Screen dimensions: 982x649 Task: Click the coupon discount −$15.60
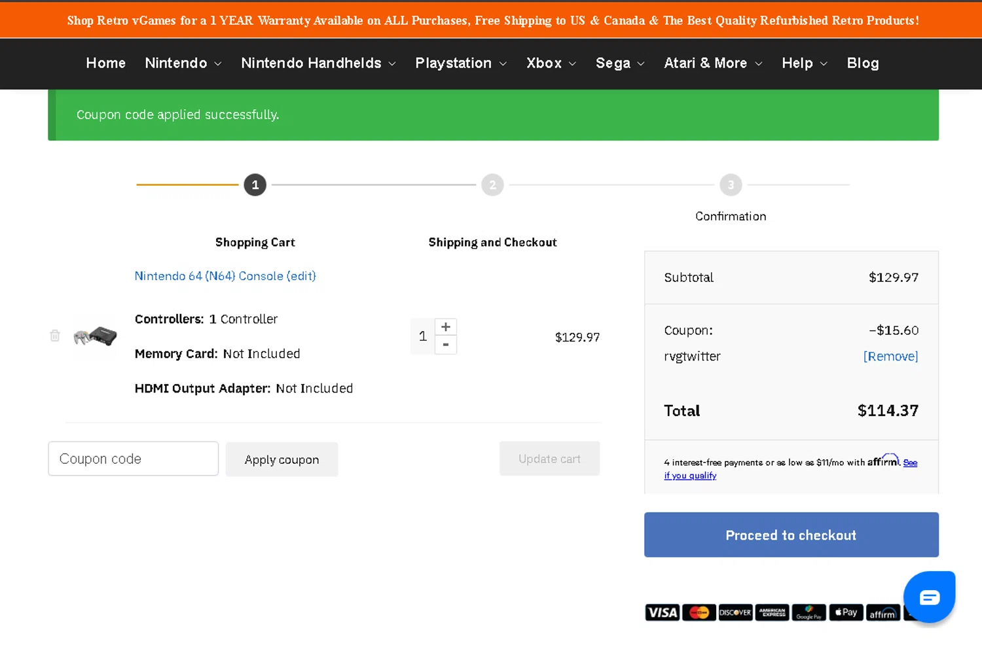point(894,330)
